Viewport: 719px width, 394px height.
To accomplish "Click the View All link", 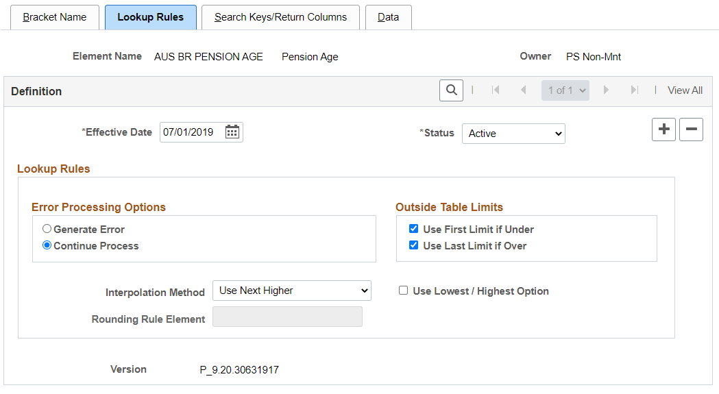I will pyautogui.click(x=685, y=90).
